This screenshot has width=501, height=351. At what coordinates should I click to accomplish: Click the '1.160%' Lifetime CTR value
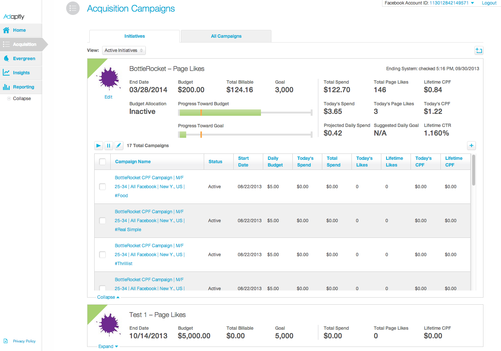click(436, 133)
